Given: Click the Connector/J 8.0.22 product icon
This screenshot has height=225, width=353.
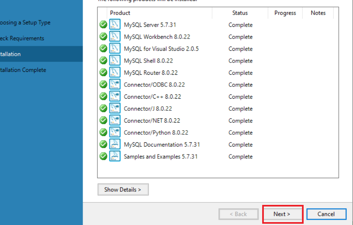Looking at the screenshot, I should tap(115, 108).
